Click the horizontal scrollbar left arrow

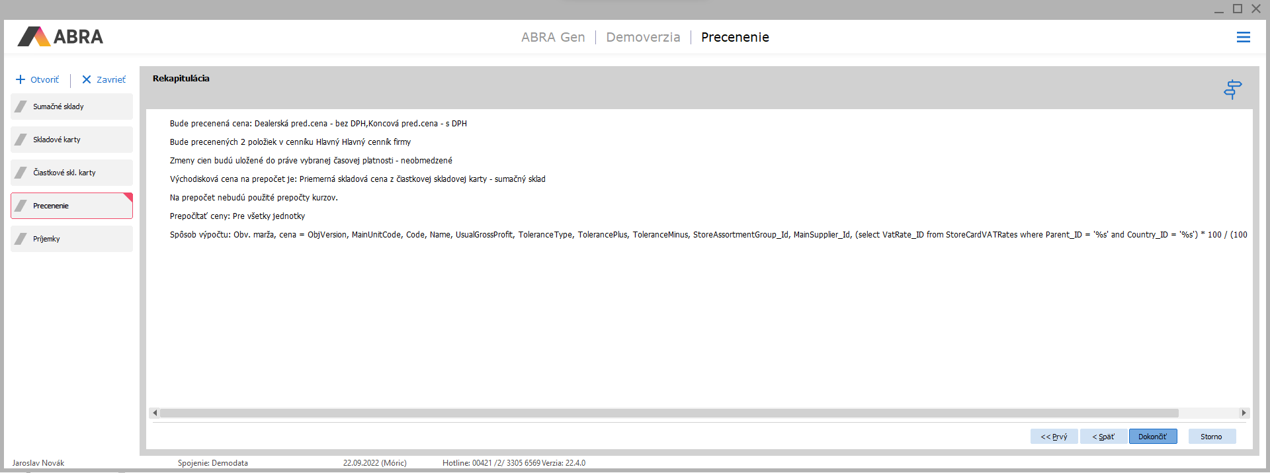155,413
